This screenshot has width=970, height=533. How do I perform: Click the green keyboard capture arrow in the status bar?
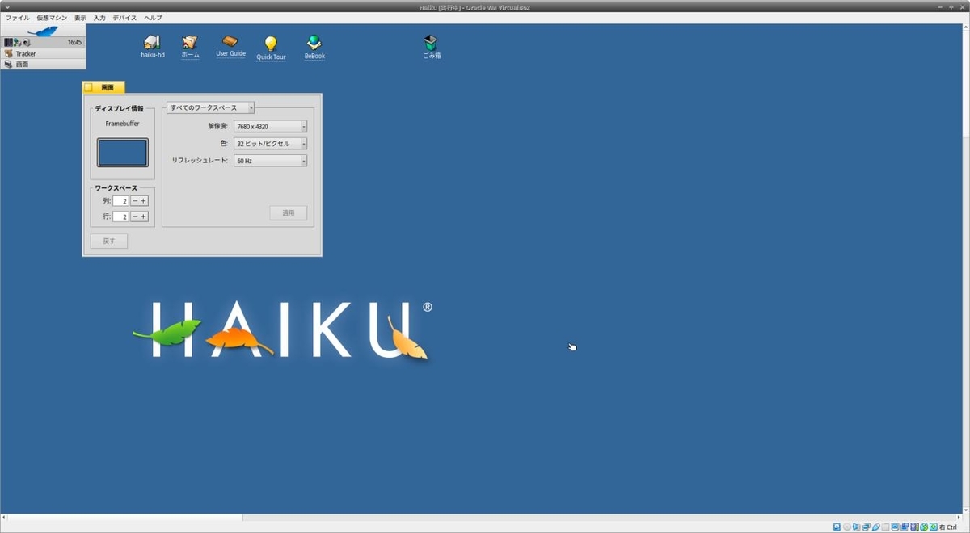933,527
